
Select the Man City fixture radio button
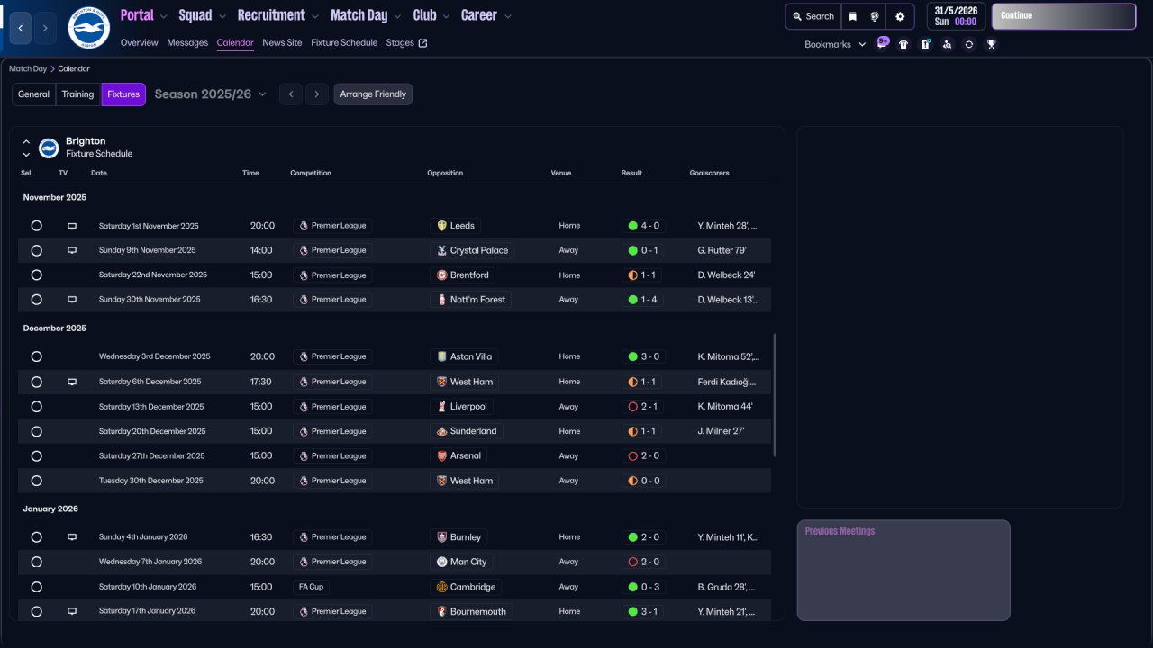[36, 562]
